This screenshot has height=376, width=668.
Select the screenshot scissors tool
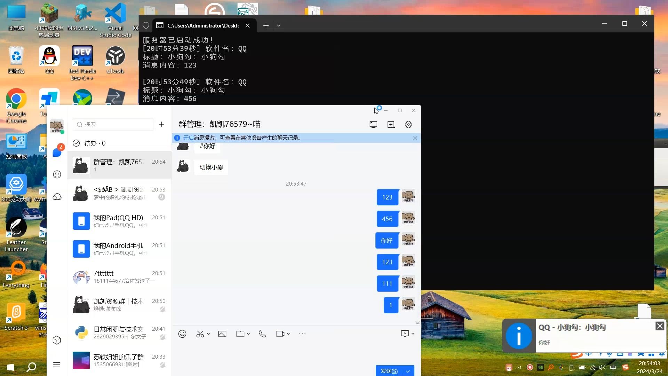coord(200,334)
